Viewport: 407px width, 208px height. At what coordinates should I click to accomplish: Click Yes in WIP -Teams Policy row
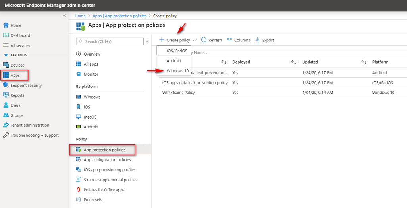235,93
